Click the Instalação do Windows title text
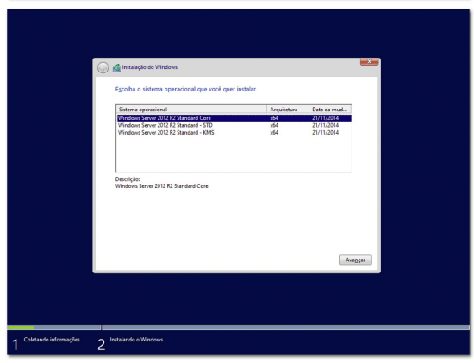This screenshot has width=474, height=363. point(150,67)
